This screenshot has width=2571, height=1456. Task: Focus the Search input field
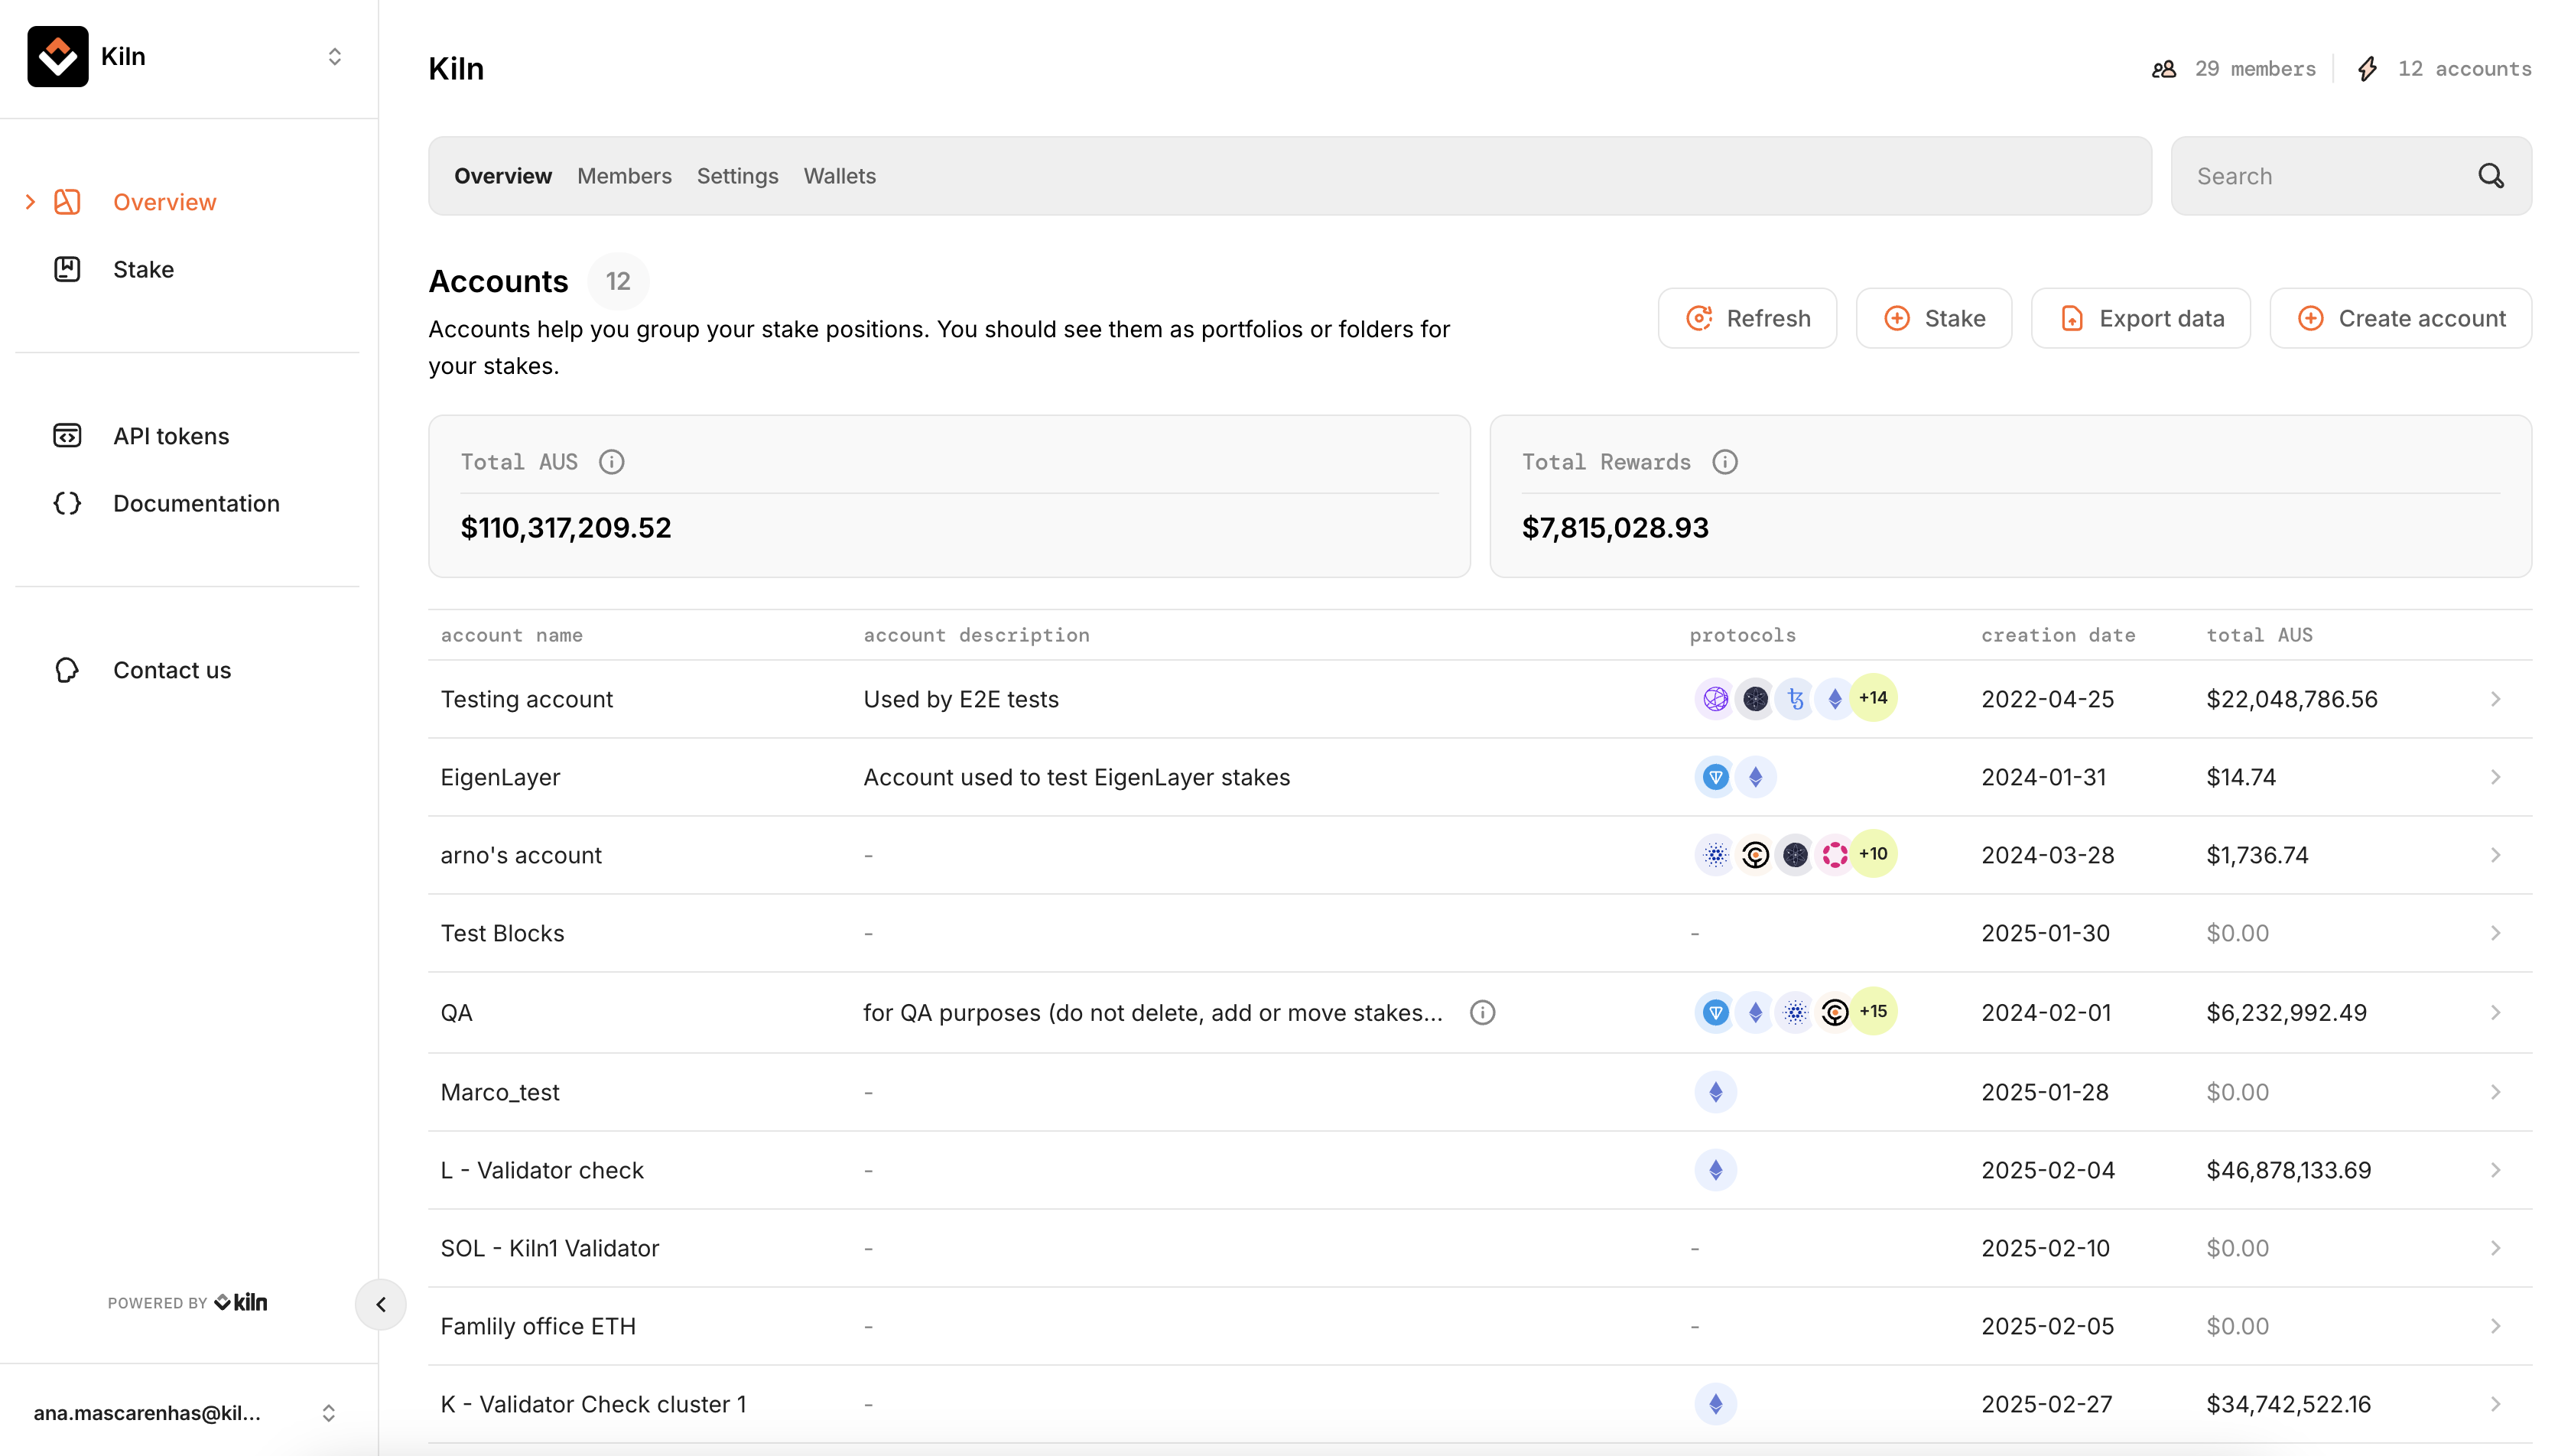(2320, 176)
